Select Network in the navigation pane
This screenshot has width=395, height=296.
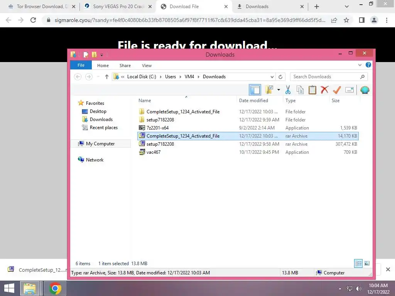pos(95,160)
